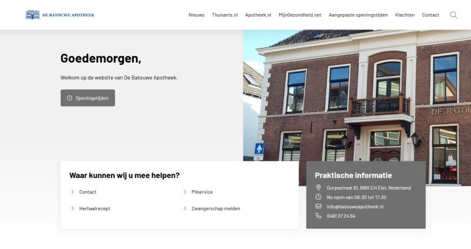
Task: Select MijnGezondheid.net in the navbar
Action: point(299,15)
